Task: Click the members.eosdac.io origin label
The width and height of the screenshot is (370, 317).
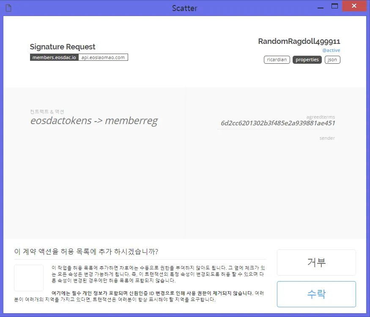Action: tap(54, 57)
